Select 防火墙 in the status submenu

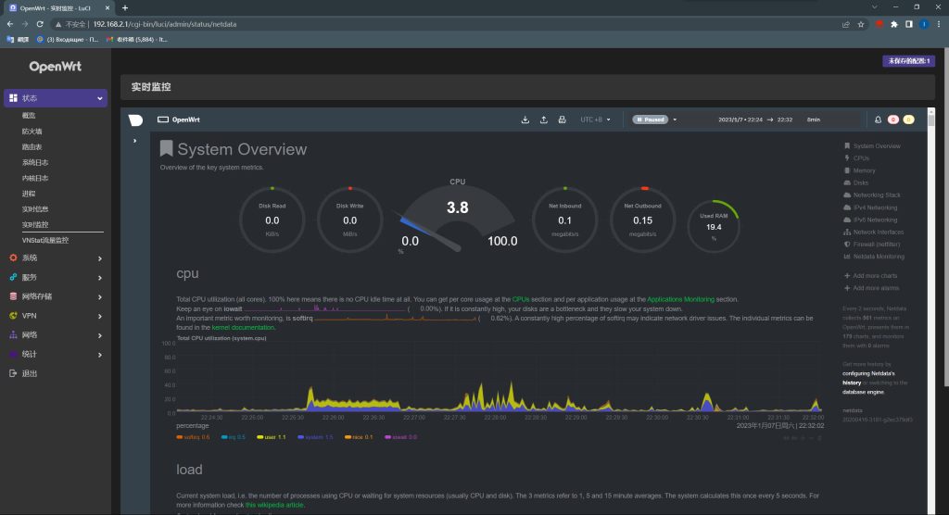click(32, 132)
